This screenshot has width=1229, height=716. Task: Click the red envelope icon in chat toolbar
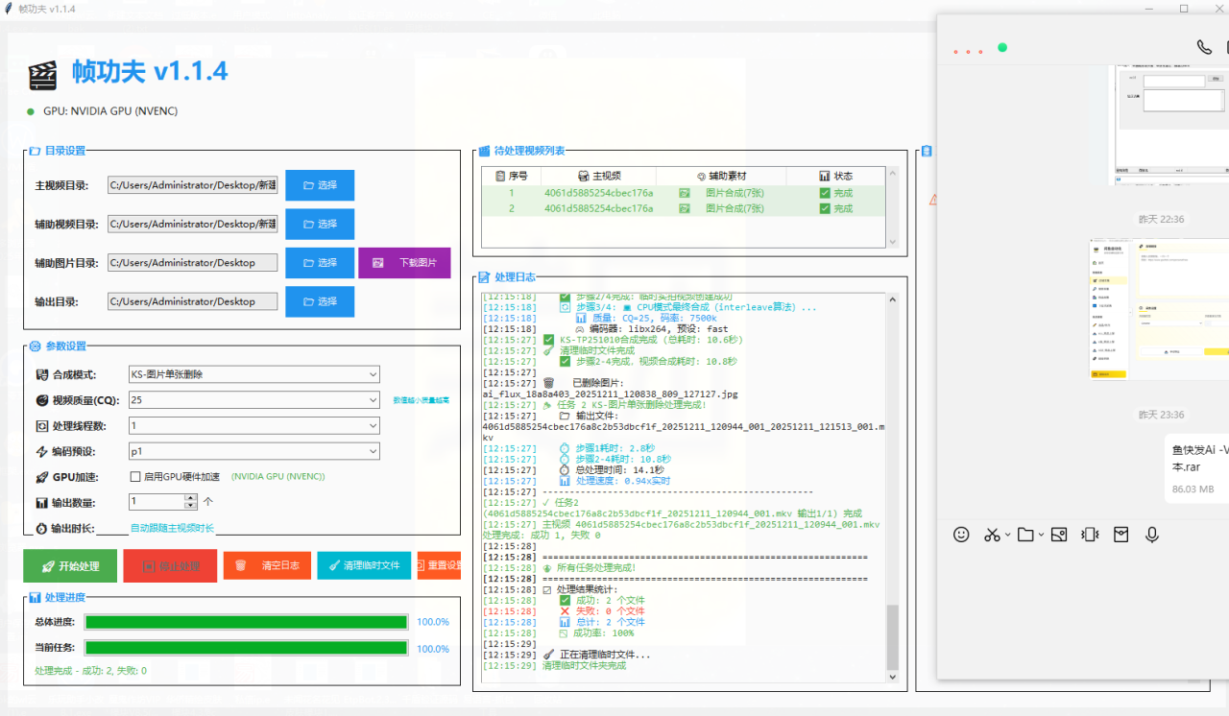point(1121,535)
